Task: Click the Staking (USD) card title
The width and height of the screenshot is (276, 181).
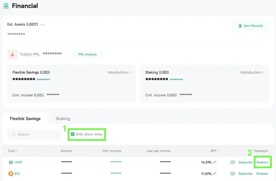Action: 157,73
